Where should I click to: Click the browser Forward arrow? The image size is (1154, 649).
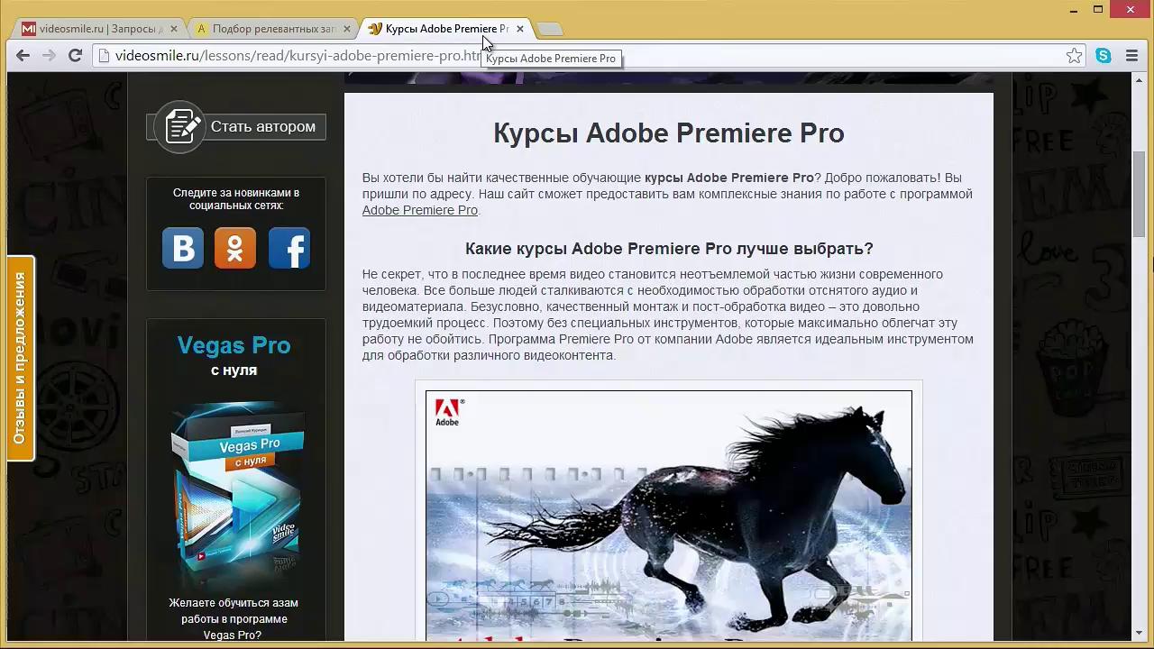pos(50,56)
